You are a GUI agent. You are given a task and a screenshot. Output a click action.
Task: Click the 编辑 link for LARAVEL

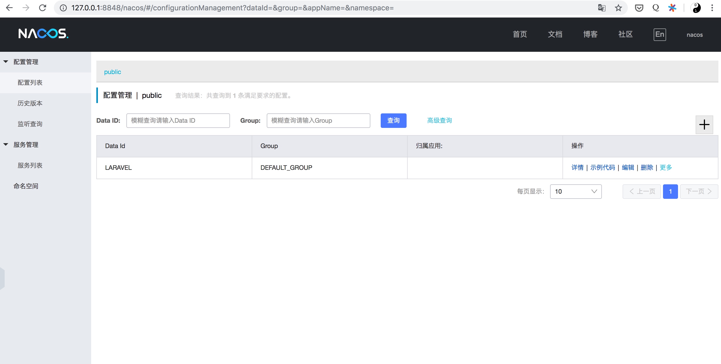[x=628, y=167]
